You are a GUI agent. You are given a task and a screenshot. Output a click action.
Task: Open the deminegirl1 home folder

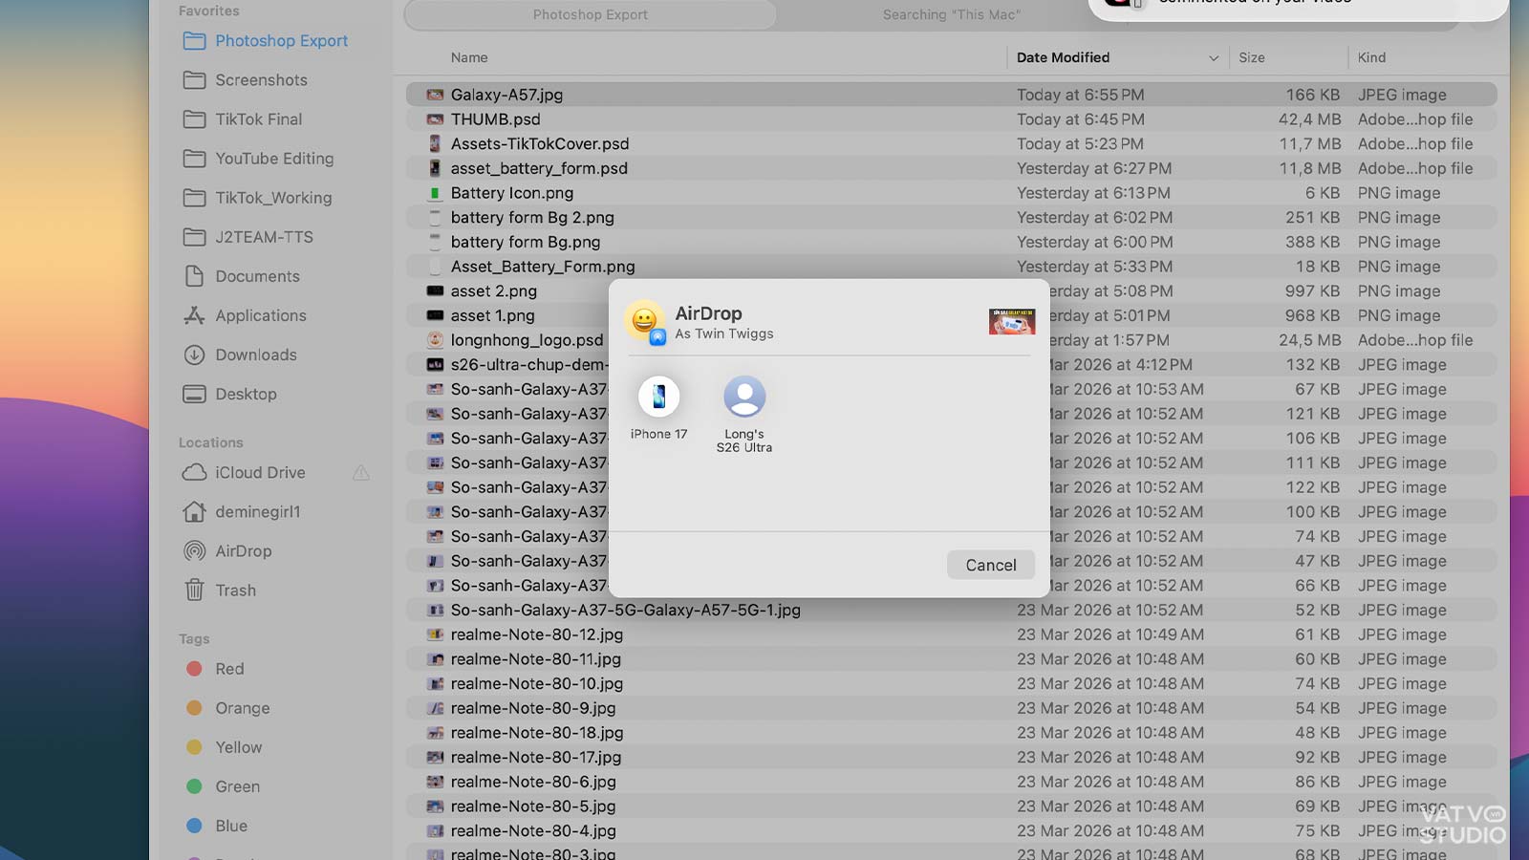pos(257,512)
